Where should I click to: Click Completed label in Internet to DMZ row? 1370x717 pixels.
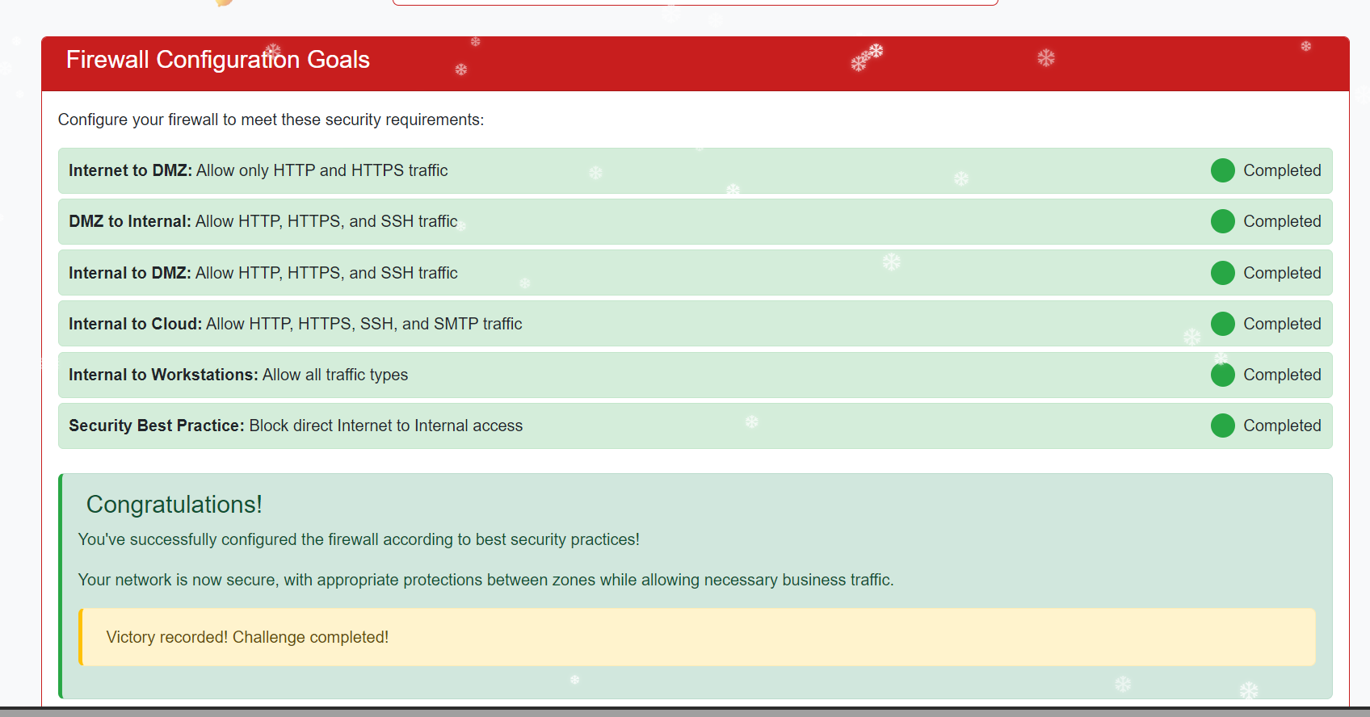[x=1282, y=170]
